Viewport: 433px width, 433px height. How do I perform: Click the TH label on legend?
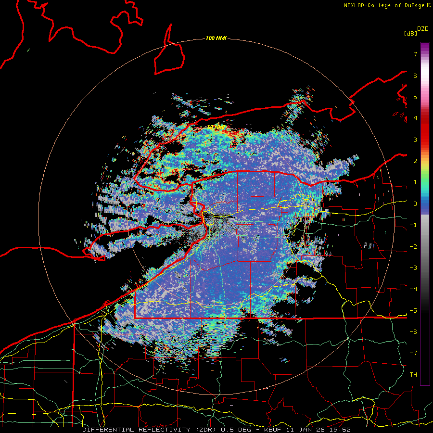413,375
